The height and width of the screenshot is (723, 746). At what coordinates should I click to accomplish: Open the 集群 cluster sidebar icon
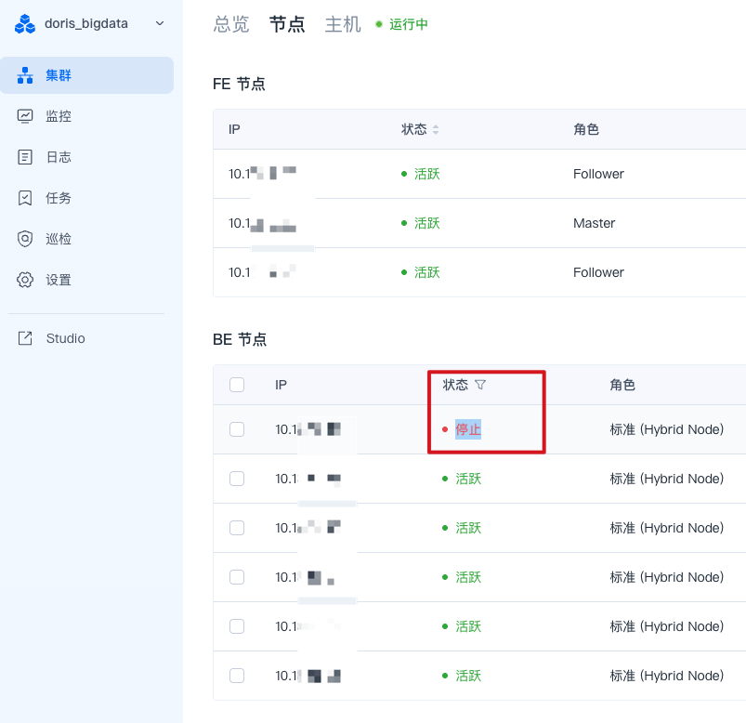[26, 75]
